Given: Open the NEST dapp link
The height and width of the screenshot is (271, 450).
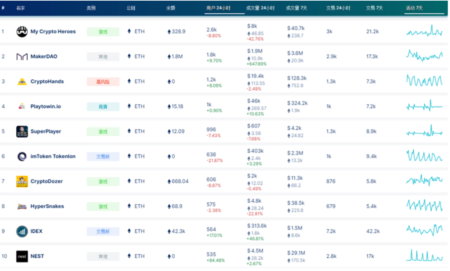Looking at the screenshot, I should 37,256.
